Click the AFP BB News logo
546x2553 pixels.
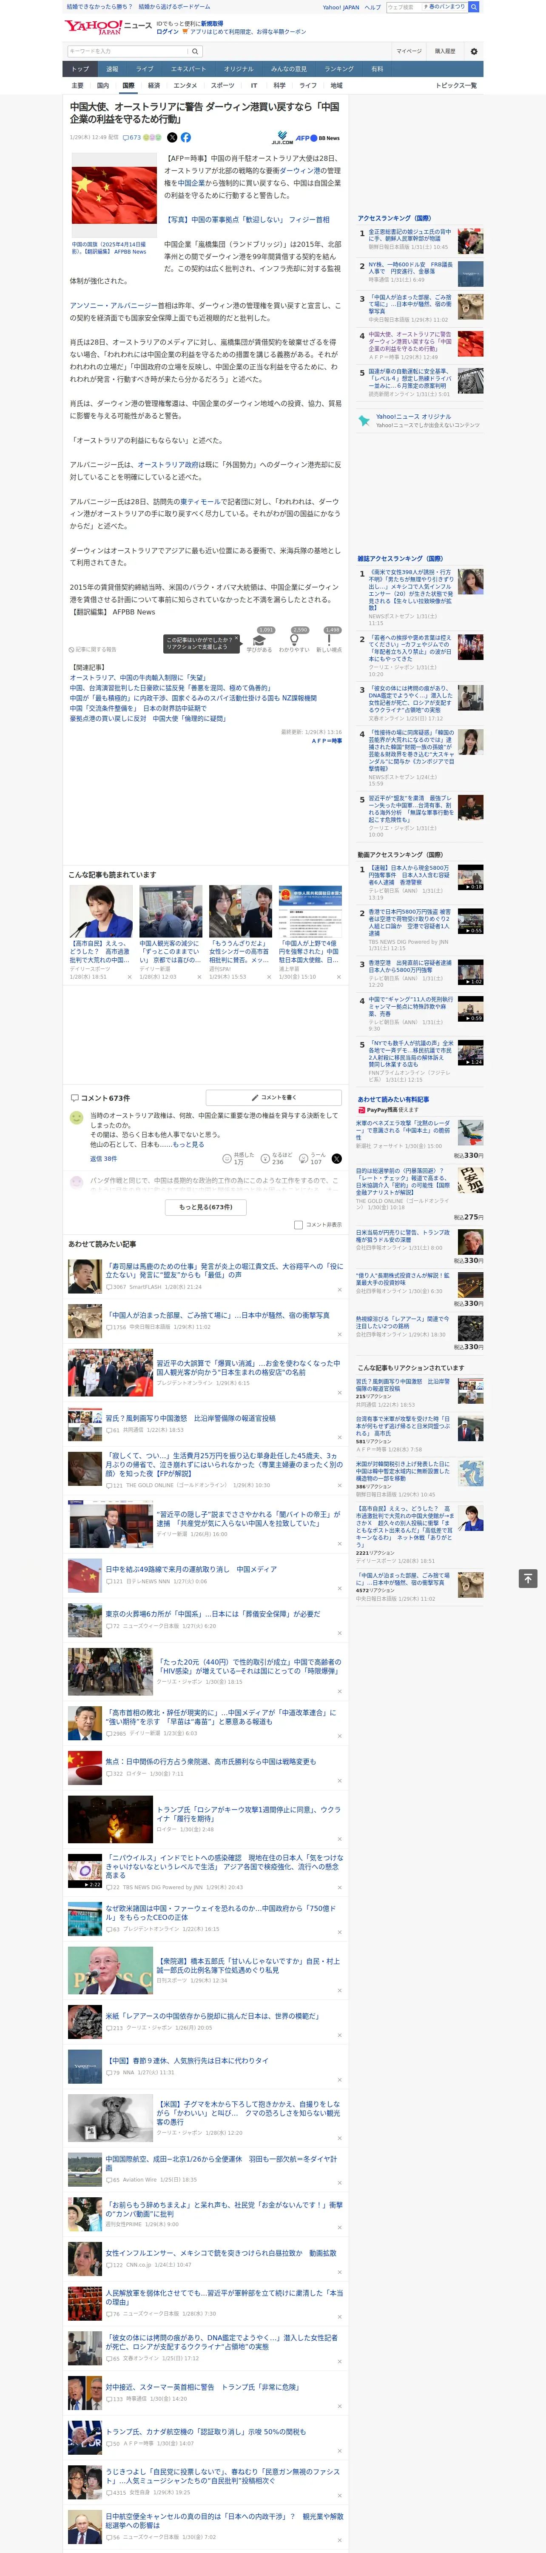[317, 138]
